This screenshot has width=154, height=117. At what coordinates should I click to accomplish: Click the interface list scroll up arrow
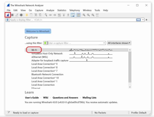coord(130,50)
